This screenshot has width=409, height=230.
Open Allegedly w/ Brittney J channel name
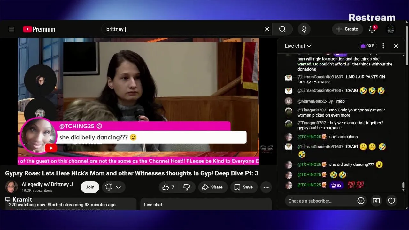tap(47, 184)
